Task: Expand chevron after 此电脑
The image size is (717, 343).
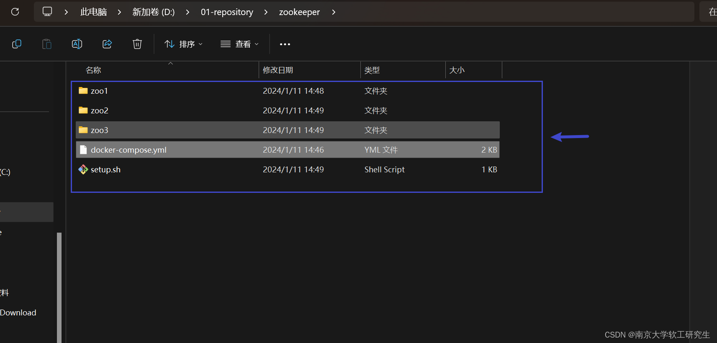Action: pyautogui.click(x=119, y=12)
